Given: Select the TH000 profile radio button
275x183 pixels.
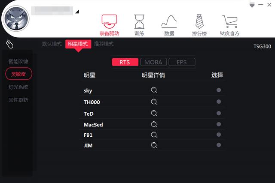Looking at the screenshot, I should [x=219, y=102].
